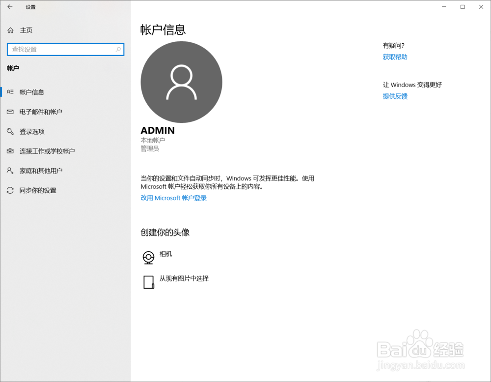Maximize the Settings window
491x382 pixels.
coord(463,7)
